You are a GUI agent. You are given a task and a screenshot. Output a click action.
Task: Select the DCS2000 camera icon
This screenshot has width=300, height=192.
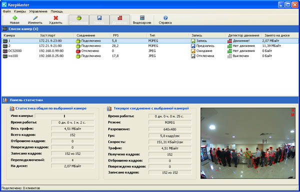(x=5, y=51)
